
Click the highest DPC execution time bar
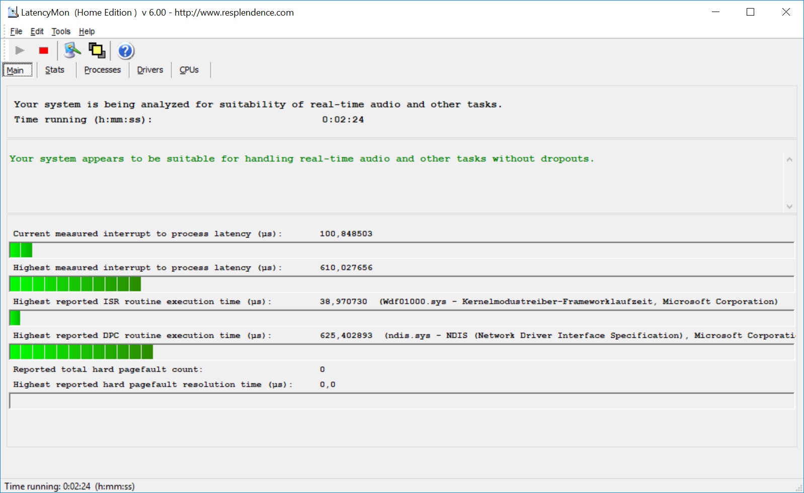[x=401, y=352]
